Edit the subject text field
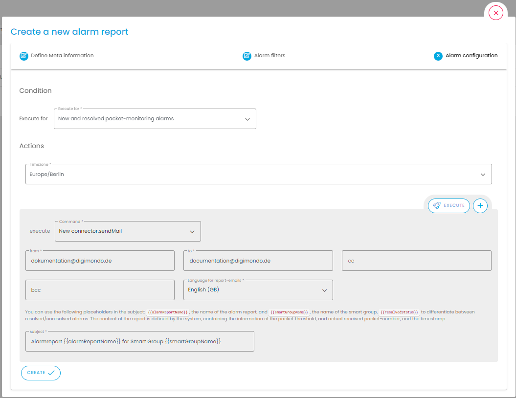This screenshot has height=398, width=516. [139, 341]
